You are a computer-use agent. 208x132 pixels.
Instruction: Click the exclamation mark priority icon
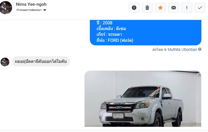(x=187, y=8)
